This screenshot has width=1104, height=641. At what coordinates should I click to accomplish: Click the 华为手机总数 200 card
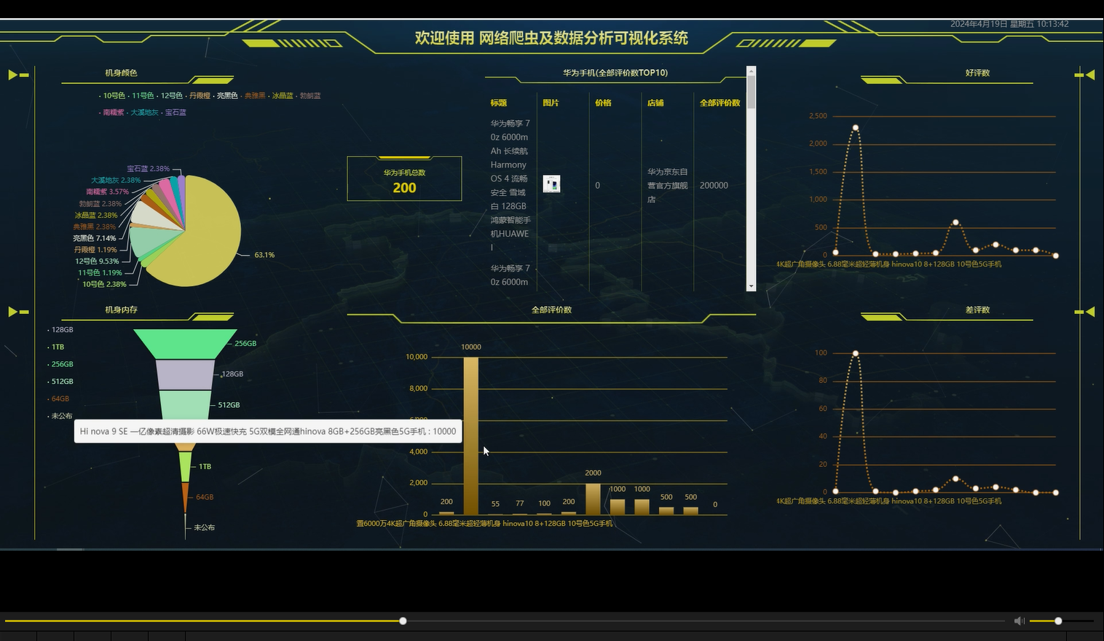coord(404,178)
